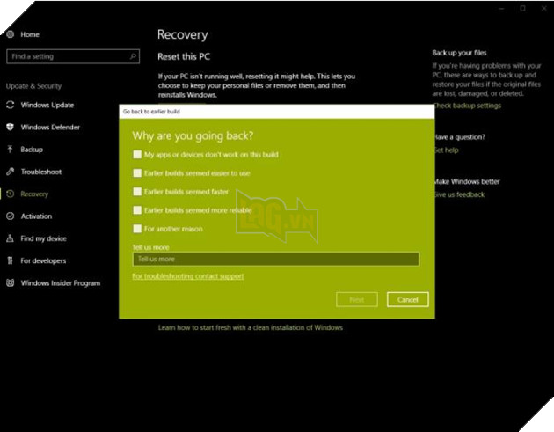The image size is (554, 432).
Task: Click the Troubleshoot wrench icon
Action: point(11,172)
